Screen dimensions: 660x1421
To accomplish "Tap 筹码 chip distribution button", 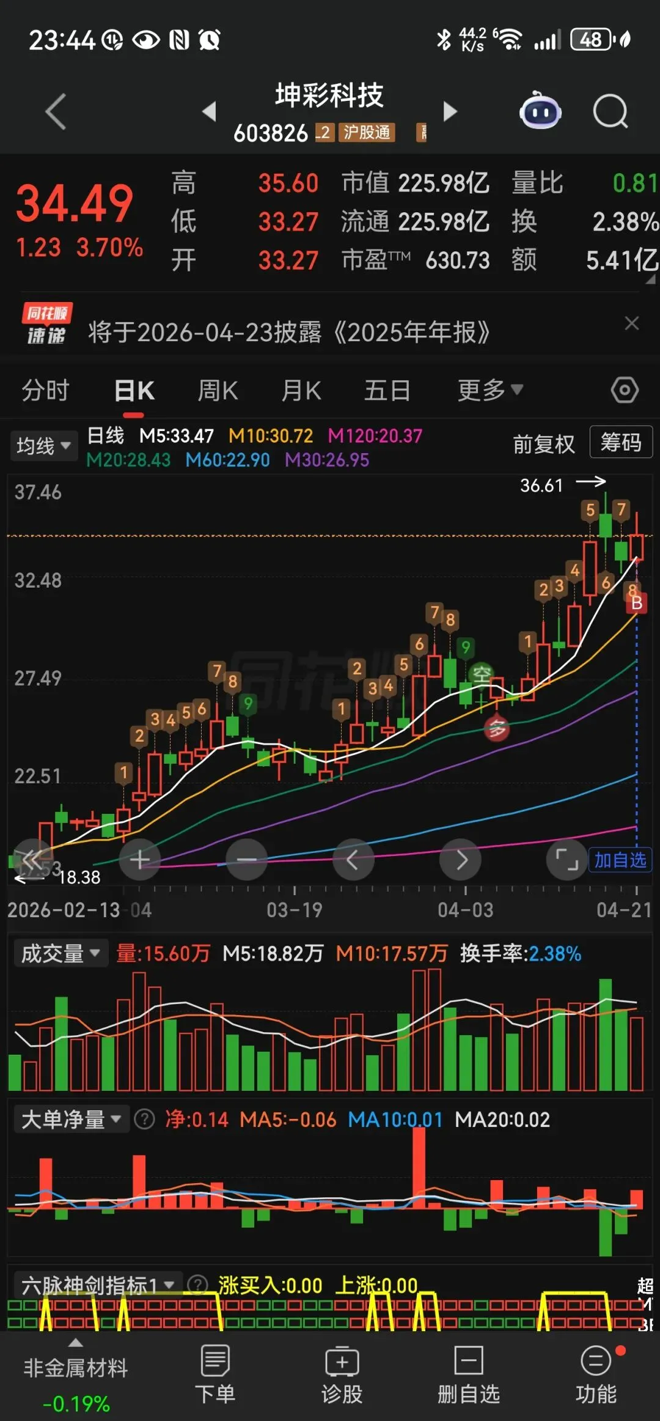I will tap(621, 442).
